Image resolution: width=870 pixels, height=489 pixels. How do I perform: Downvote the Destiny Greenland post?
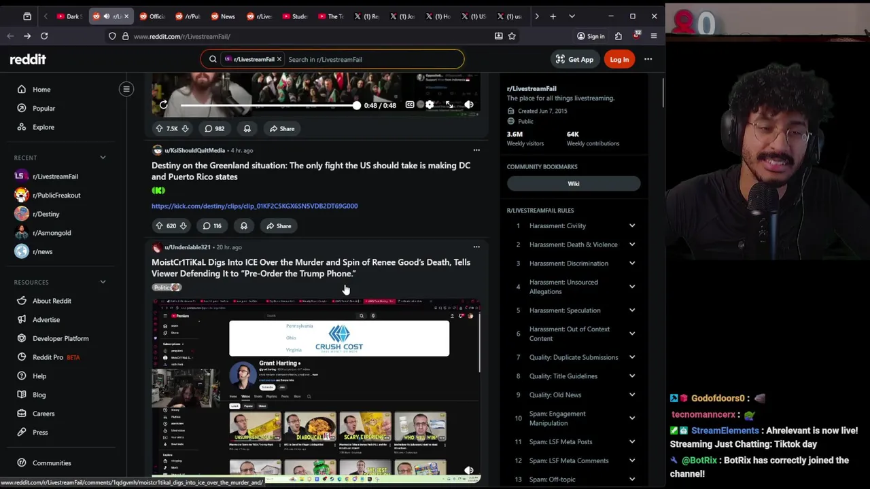(x=183, y=225)
